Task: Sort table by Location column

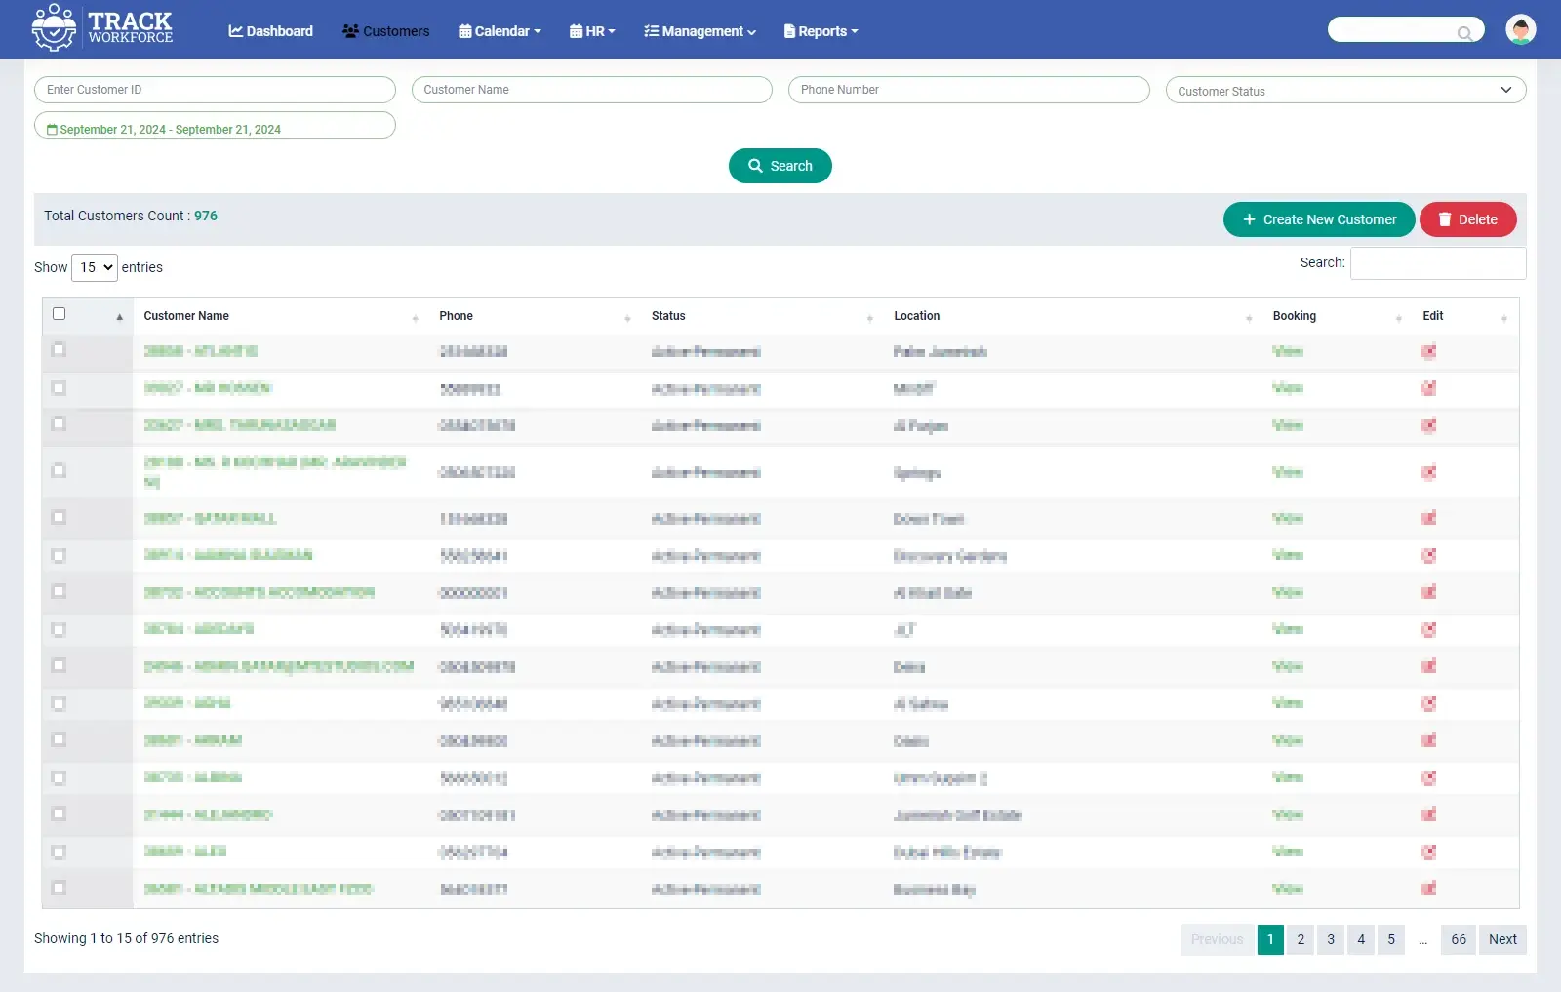Action: (x=1072, y=316)
